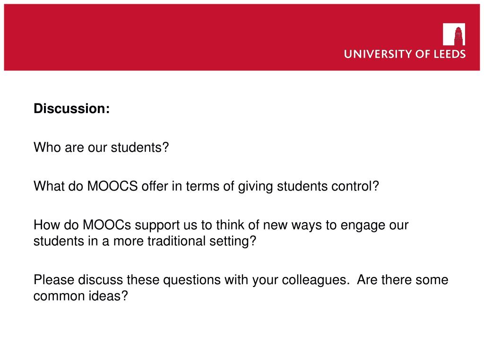Click "students in a more traditional setting?" line
The image size is (484, 363).
coord(145,241)
